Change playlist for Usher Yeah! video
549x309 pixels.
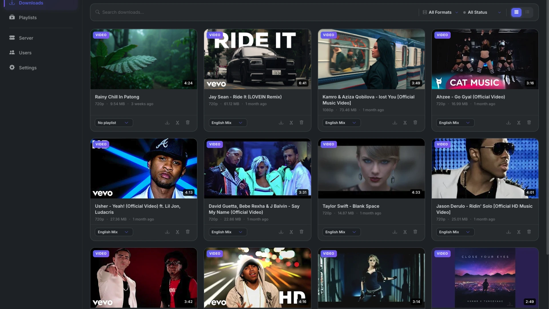click(114, 232)
